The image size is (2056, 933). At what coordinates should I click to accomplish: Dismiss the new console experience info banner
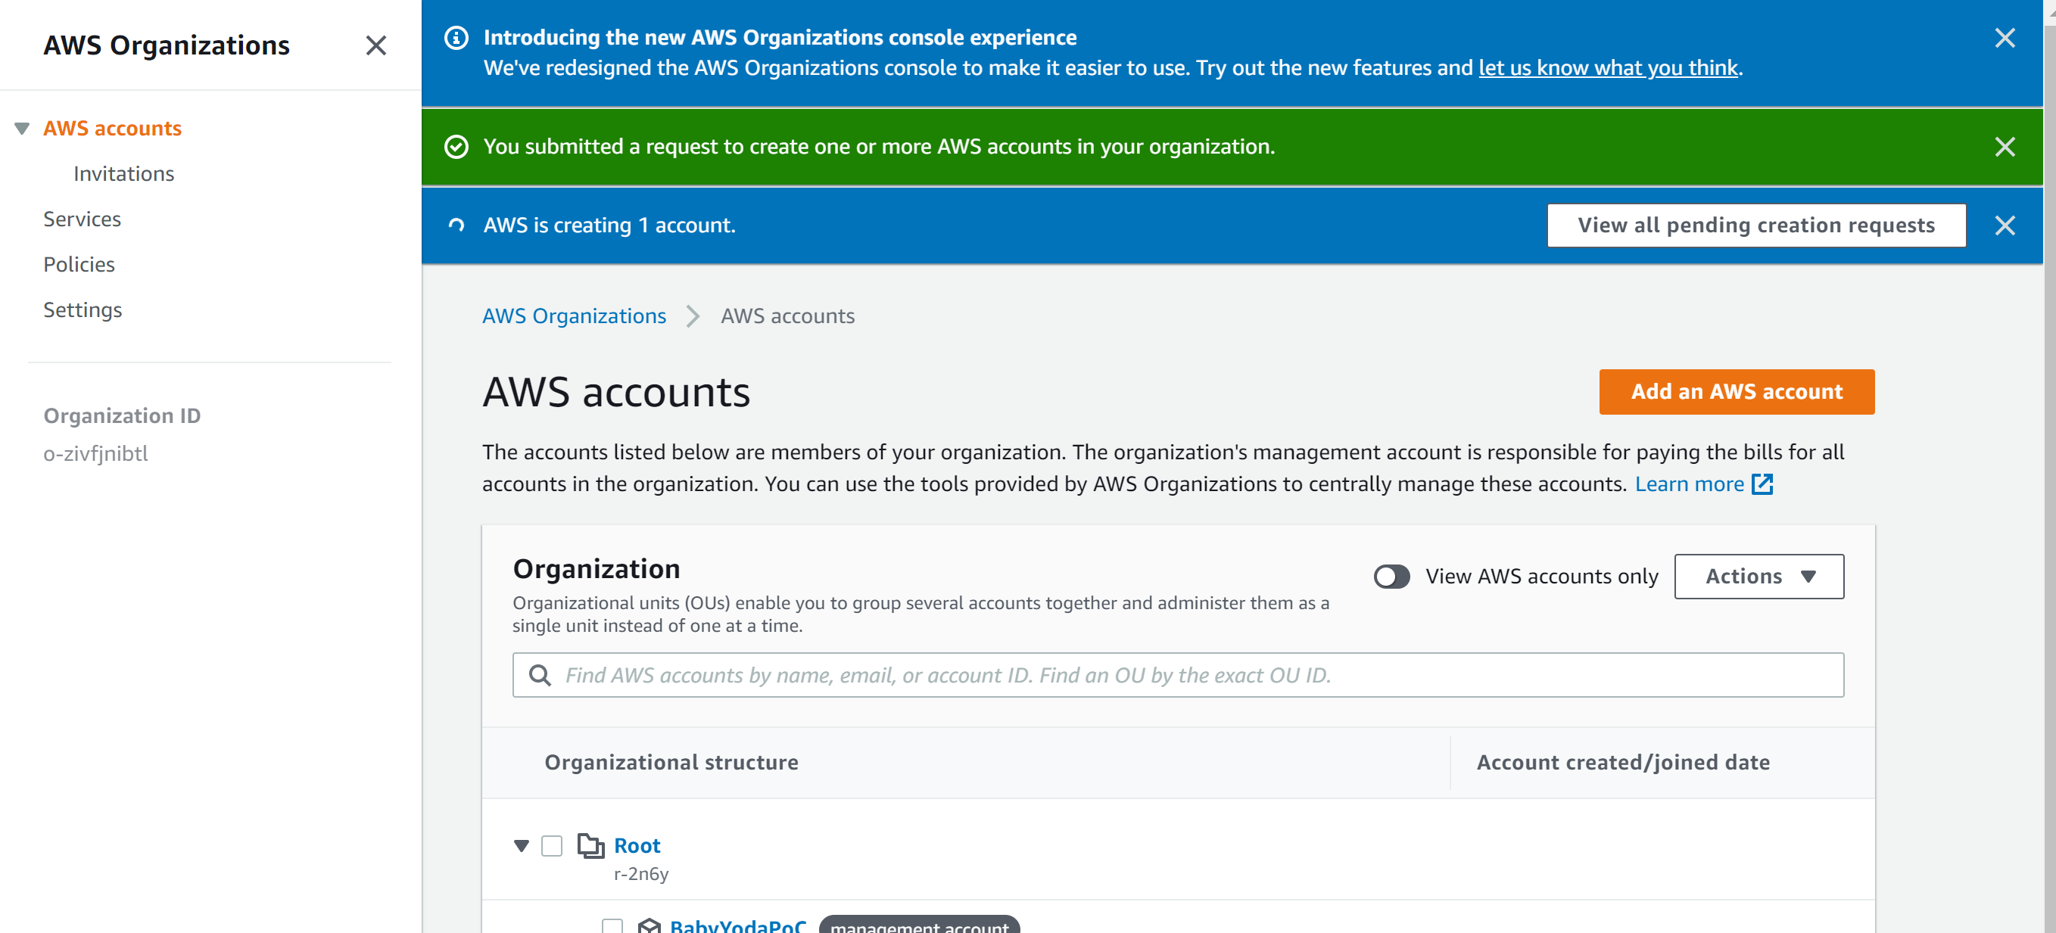point(2004,38)
